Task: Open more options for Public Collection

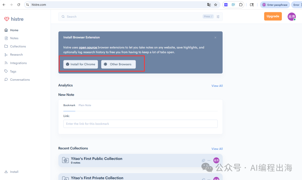Action: [x=209, y=160]
